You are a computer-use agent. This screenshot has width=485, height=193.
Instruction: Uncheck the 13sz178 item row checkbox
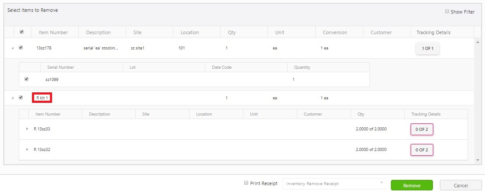pyautogui.click(x=21, y=48)
